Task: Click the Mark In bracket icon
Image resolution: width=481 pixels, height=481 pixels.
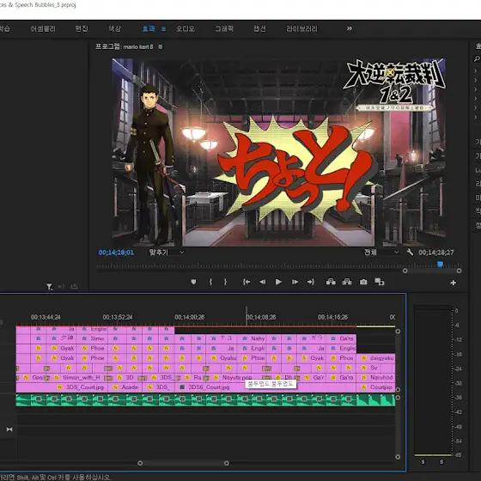Action: click(210, 282)
